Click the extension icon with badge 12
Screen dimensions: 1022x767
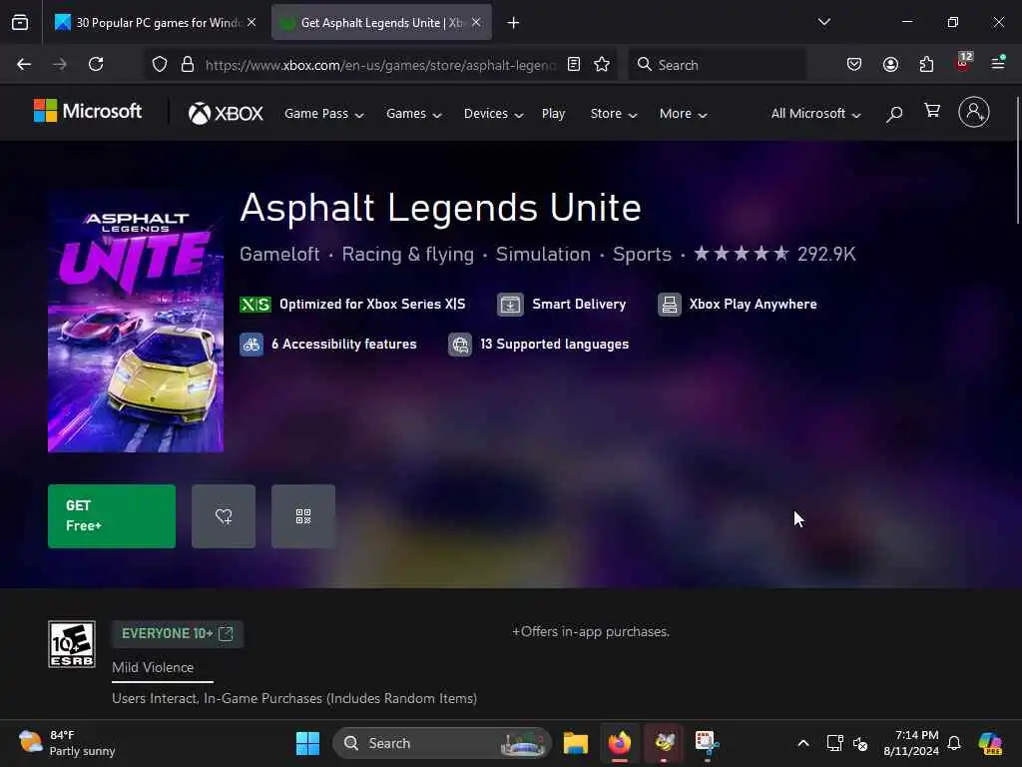(x=963, y=63)
